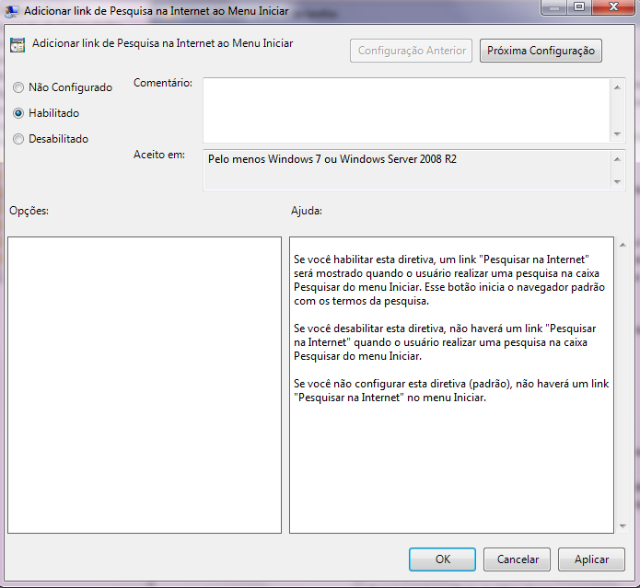Click Próxima Configuração button
Screen dimensions: 640x588
[x=541, y=51]
